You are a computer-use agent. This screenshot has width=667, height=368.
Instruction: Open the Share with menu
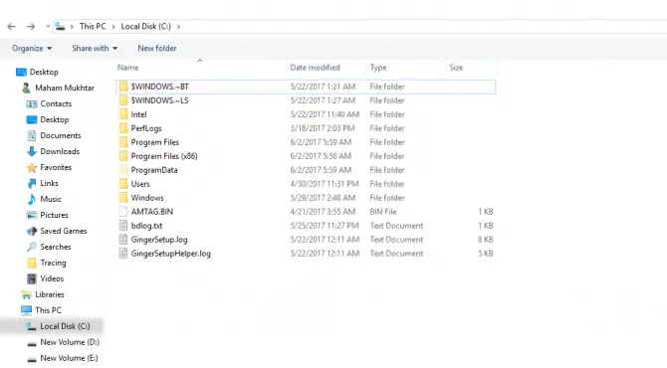click(x=95, y=48)
